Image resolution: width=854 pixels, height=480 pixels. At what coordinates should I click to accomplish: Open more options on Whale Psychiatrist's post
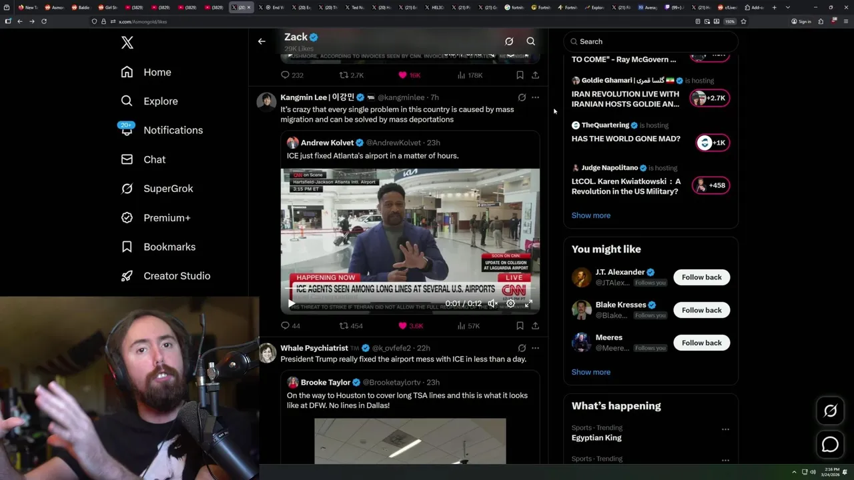click(535, 348)
